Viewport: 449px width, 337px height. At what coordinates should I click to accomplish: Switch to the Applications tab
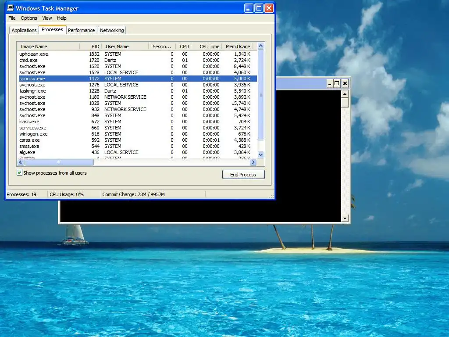pos(24,30)
